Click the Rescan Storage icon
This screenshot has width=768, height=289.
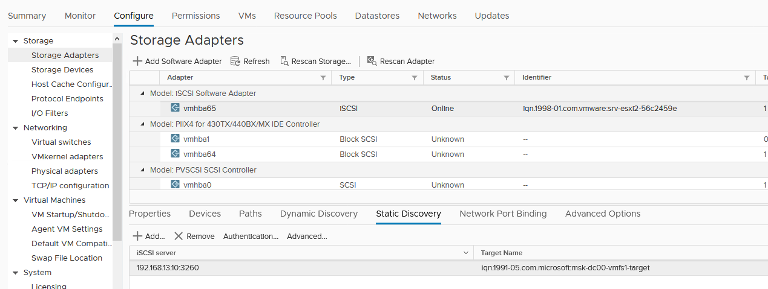coord(284,61)
